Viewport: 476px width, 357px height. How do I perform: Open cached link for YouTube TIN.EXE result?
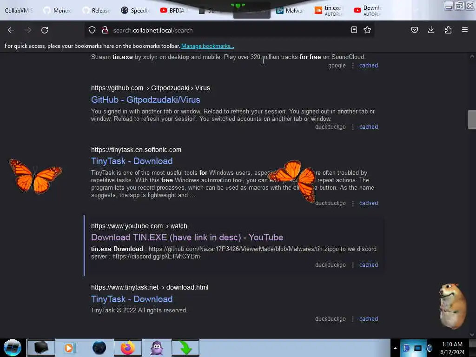[369, 265]
